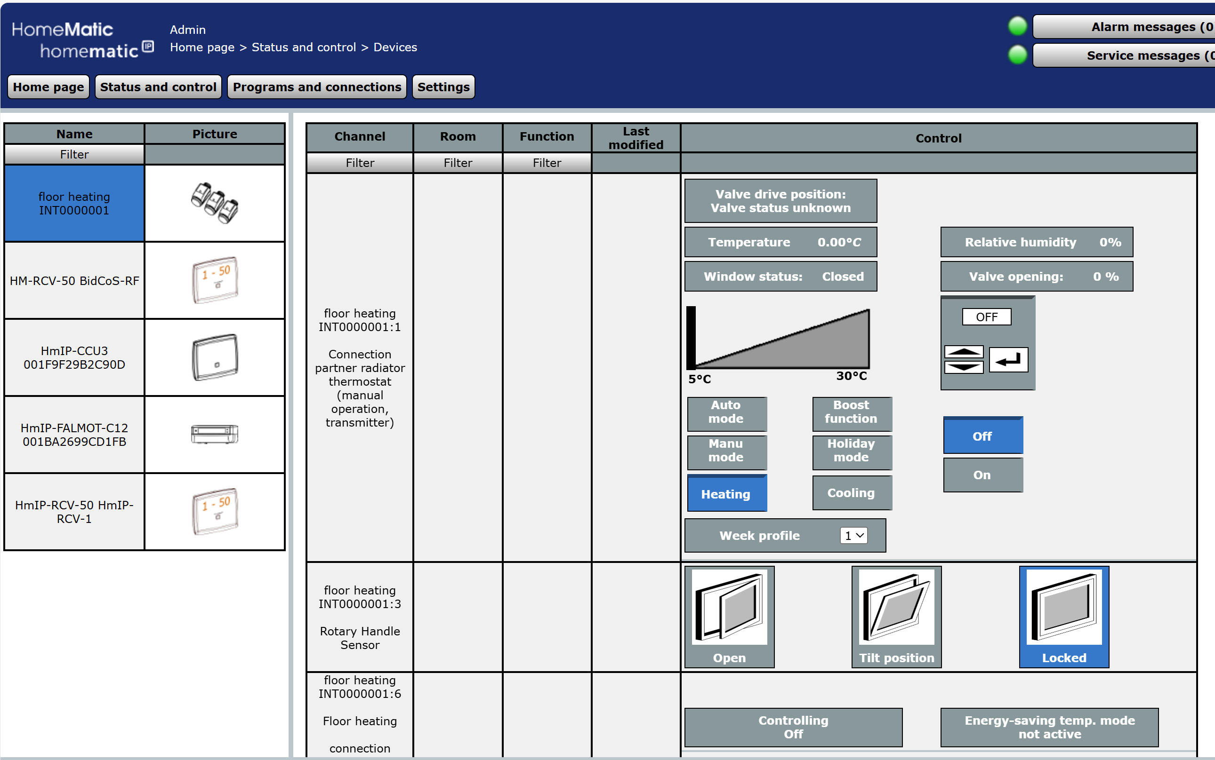
Task: Confirm temperature with the enter-arrow icon
Action: [1008, 360]
